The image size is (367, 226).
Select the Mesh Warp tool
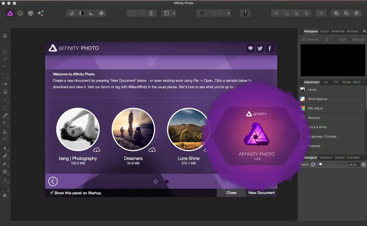pyautogui.click(x=5, y=188)
